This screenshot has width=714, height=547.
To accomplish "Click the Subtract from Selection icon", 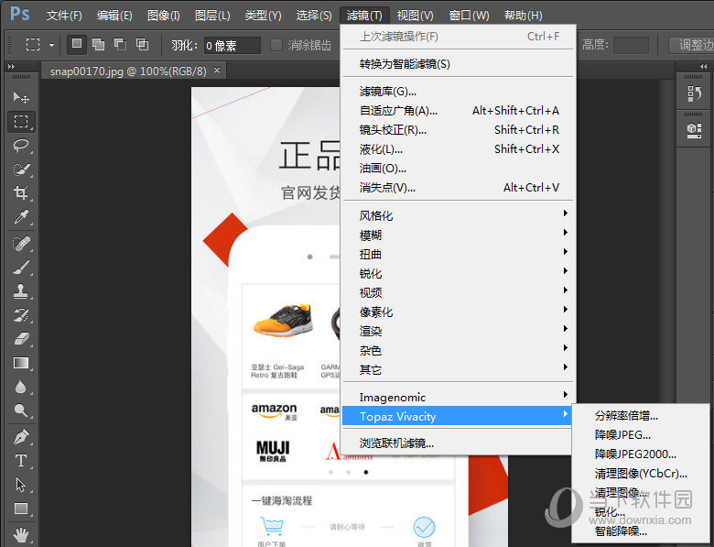I will point(120,44).
